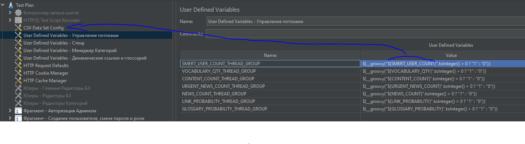Click the Comments input field
The height and width of the screenshot is (144, 525).
(366, 34)
